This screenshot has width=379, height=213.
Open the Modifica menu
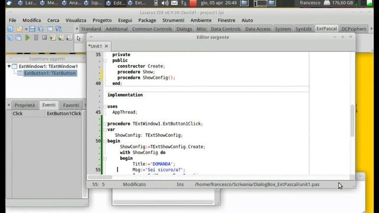click(x=31, y=20)
